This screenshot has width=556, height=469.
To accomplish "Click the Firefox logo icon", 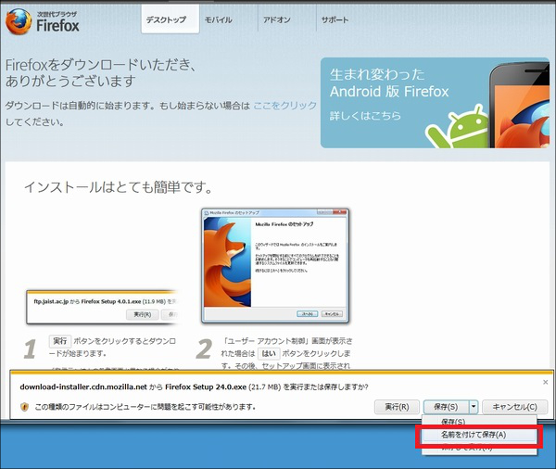I will coord(19,21).
